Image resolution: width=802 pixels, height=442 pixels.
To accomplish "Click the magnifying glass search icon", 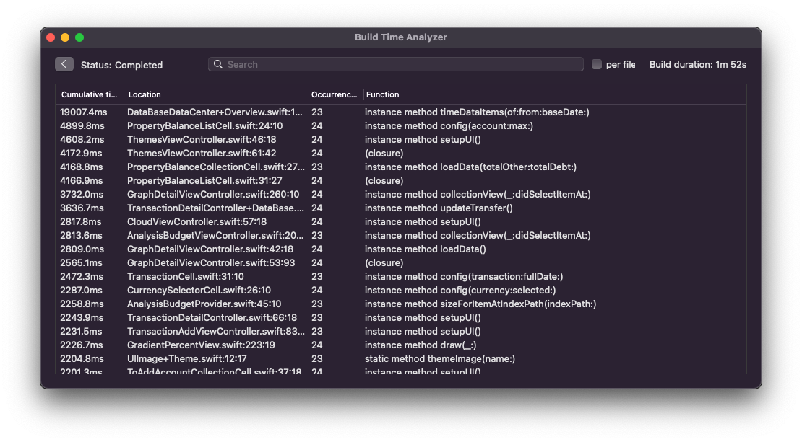I will pyautogui.click(x=218, y=64).
